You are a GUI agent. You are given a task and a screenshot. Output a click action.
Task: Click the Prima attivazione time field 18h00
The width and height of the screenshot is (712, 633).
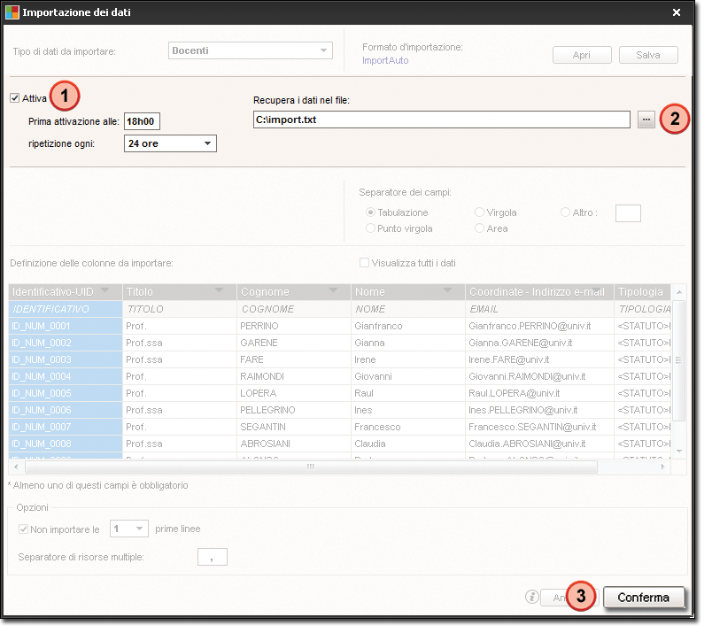click(x=142, y=121)
